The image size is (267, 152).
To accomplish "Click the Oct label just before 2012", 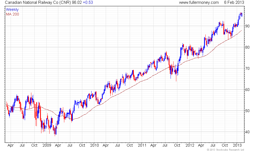I will click(177, 145).
